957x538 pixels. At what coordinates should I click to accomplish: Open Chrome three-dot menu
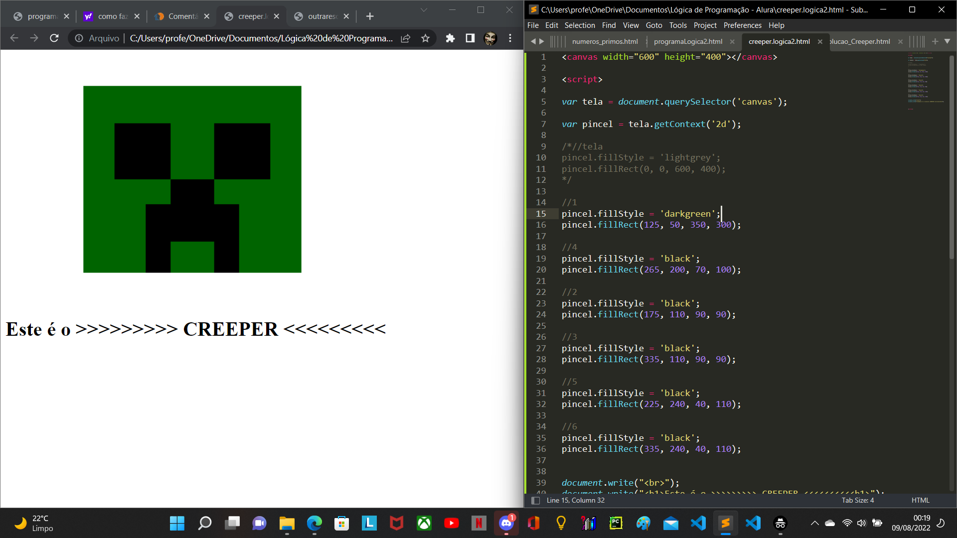tap(510, 38)
